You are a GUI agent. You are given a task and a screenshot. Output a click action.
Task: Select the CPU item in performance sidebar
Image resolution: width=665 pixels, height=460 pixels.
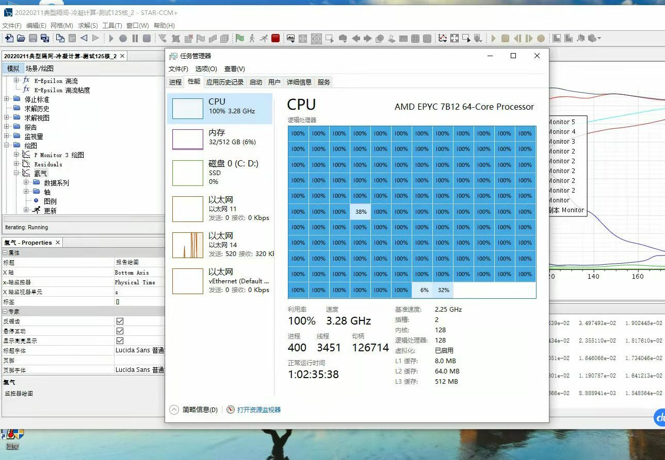click(220, 109)
